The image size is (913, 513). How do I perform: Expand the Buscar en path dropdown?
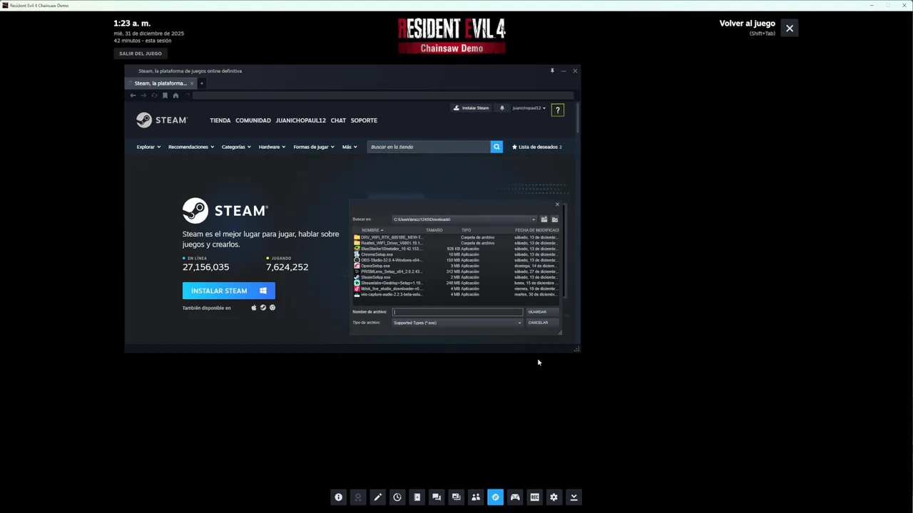pos(533,219)
